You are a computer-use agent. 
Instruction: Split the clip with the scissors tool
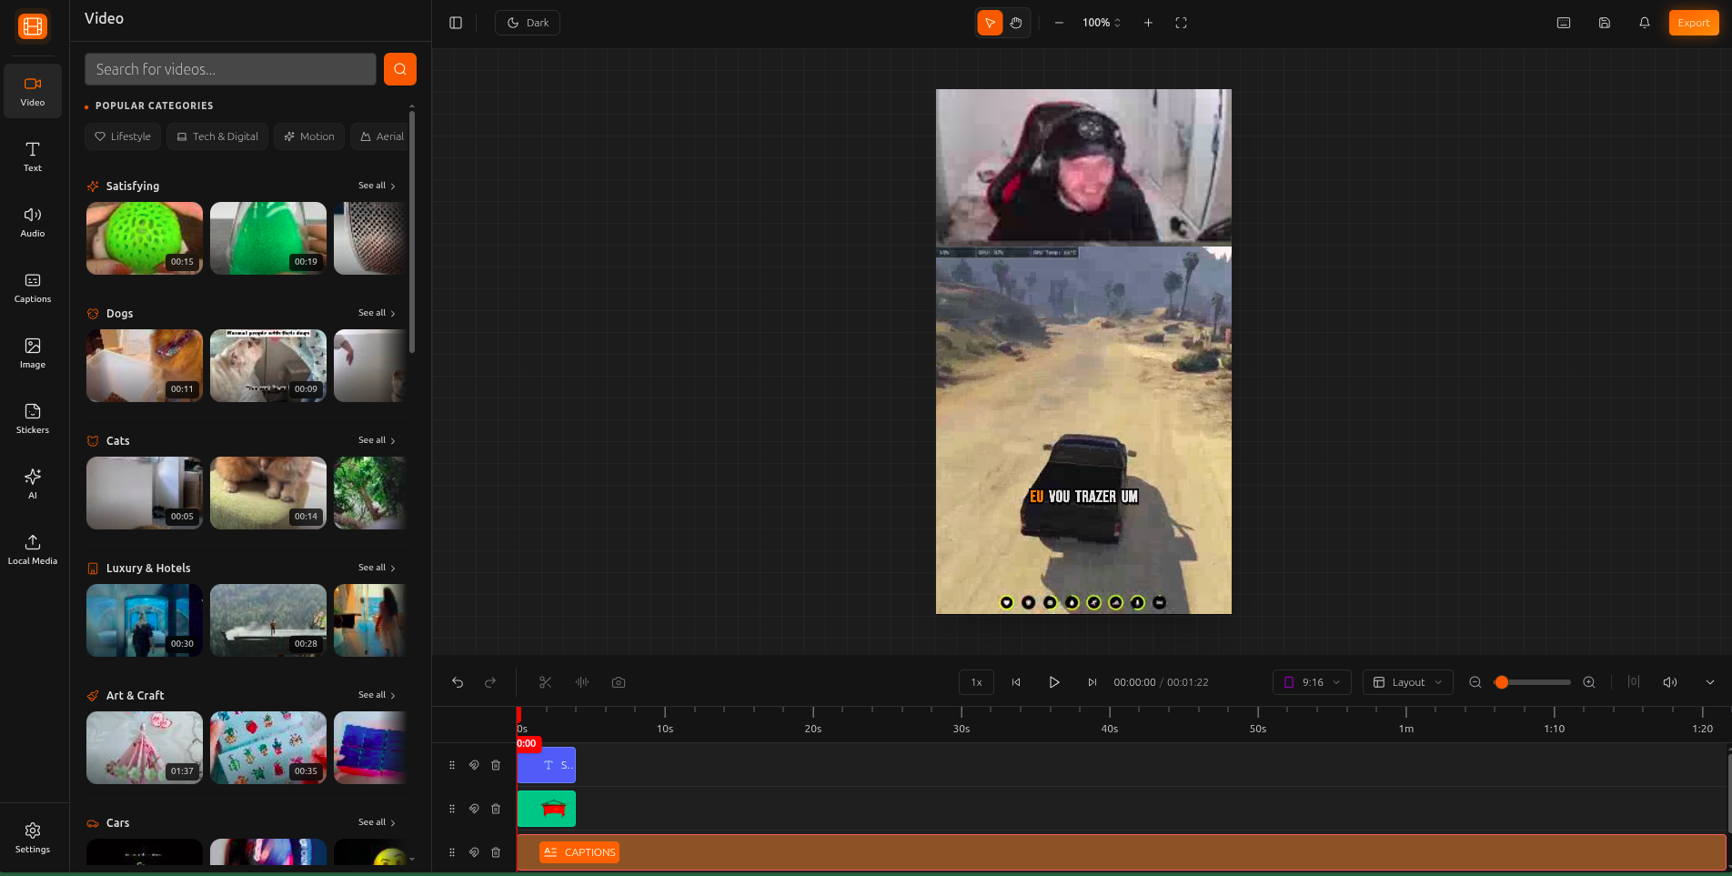coord(545,682)
